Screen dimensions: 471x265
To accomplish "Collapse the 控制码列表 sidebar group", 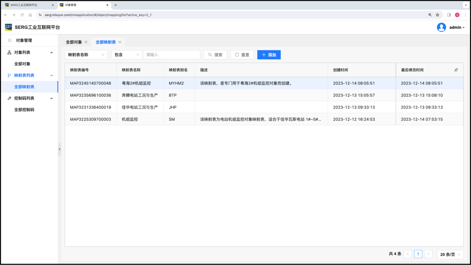I will [x=52, y=98].
